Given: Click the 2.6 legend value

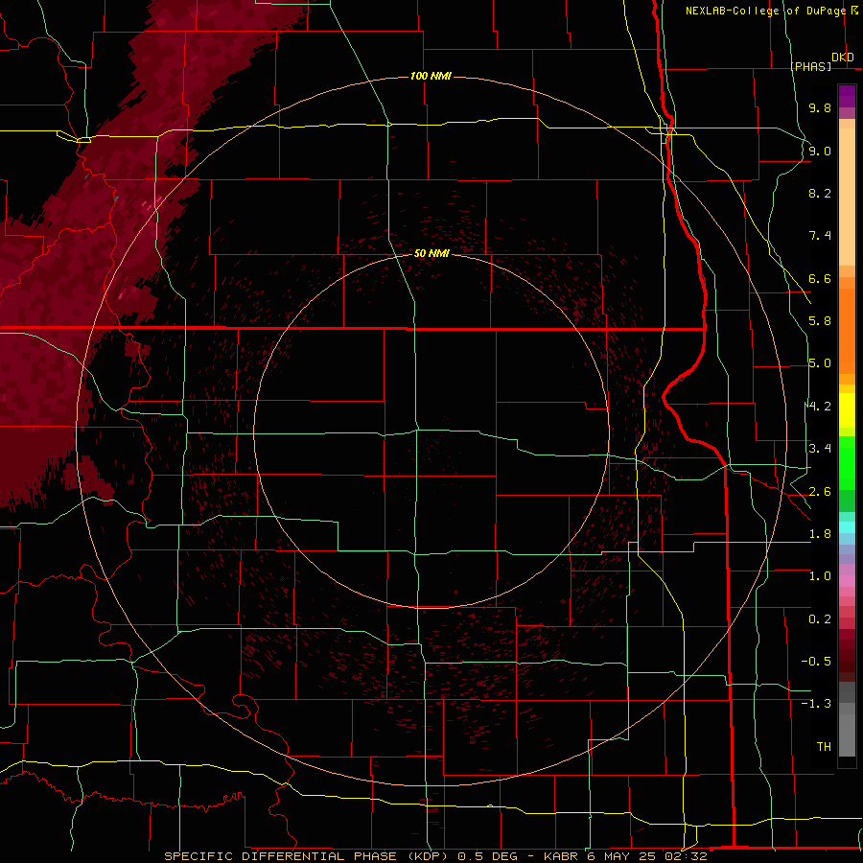Looking at the screenshot, I should pyautogui.click(x=820, y=492).
